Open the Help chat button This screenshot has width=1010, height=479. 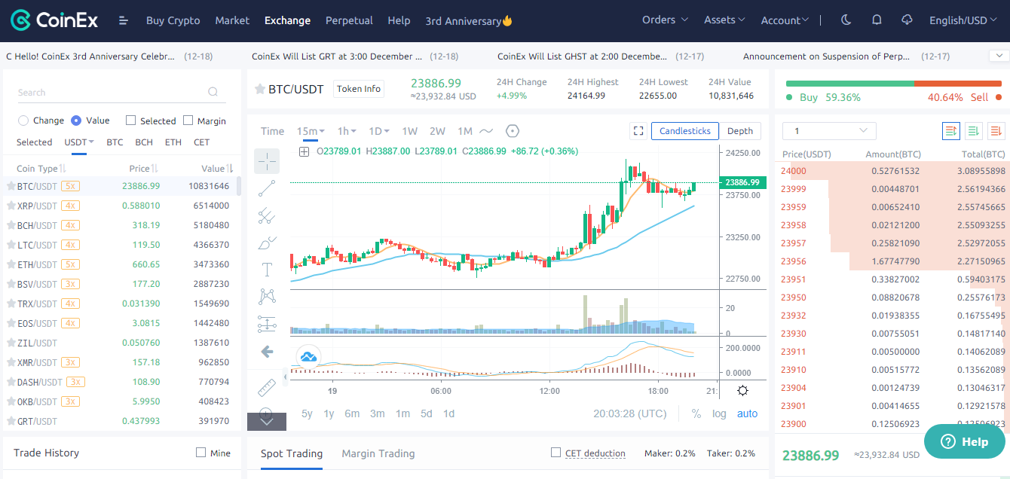click(x=965, y=441)
